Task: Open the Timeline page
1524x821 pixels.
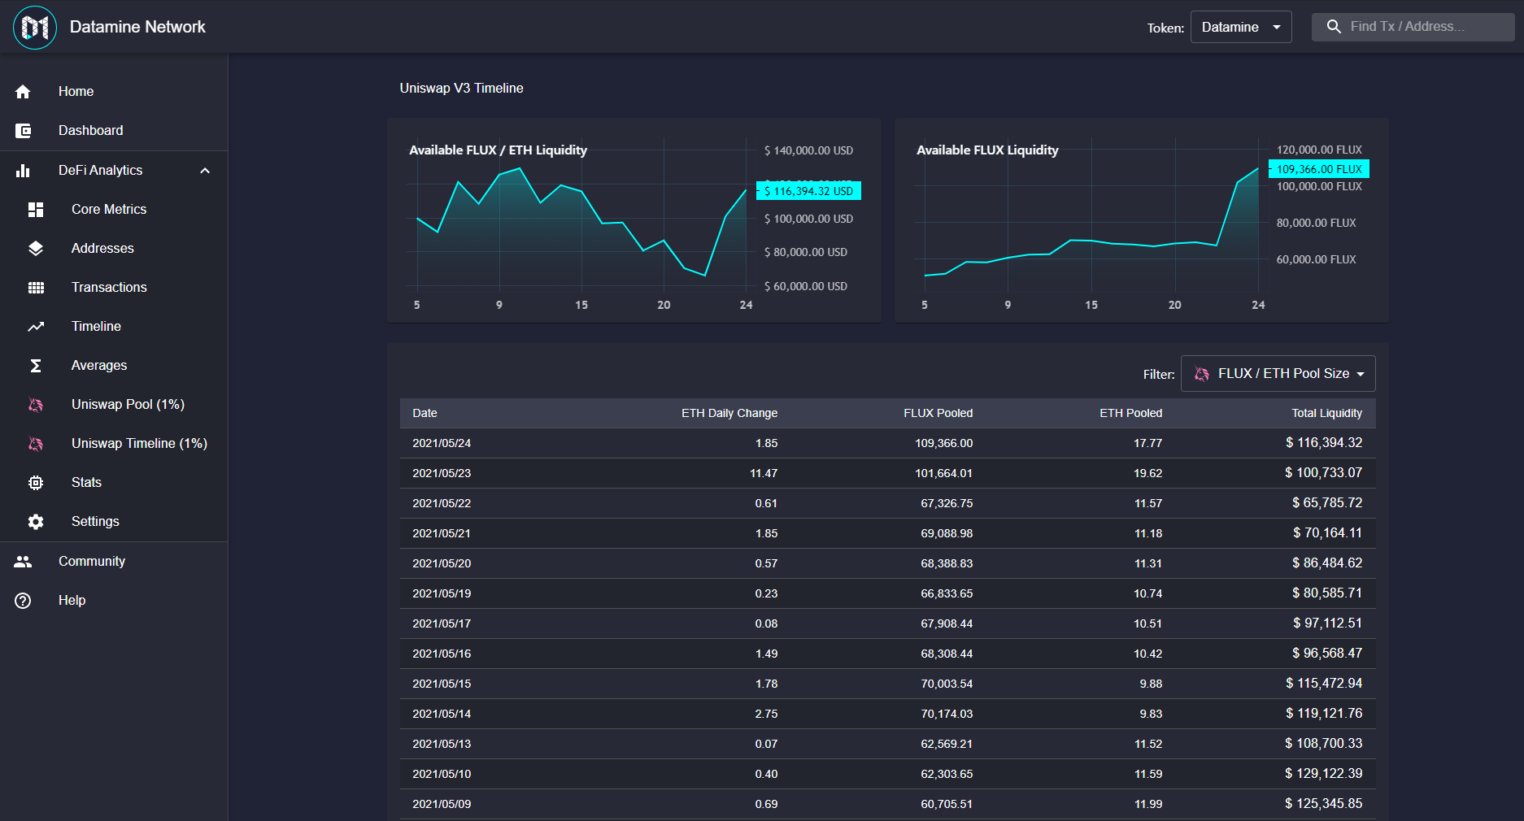Action: (114, 327)
